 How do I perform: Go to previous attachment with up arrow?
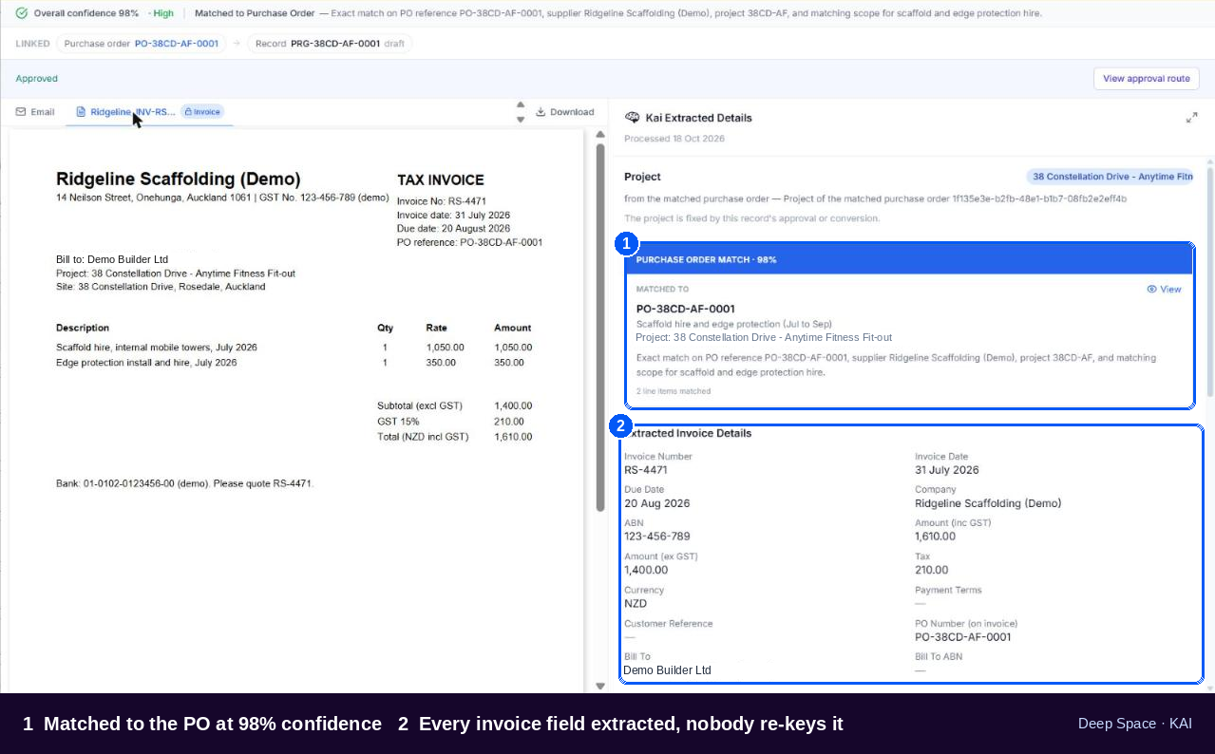[x=521, y=105]
